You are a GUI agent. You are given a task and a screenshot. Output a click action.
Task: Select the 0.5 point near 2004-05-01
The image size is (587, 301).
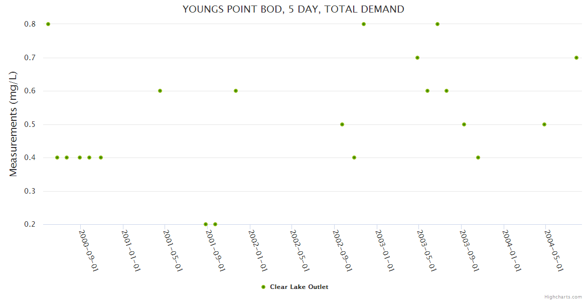coord(544,124)
